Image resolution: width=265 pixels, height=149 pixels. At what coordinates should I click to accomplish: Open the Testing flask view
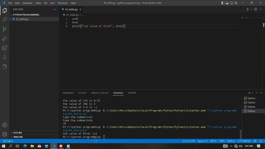[5, 57]
